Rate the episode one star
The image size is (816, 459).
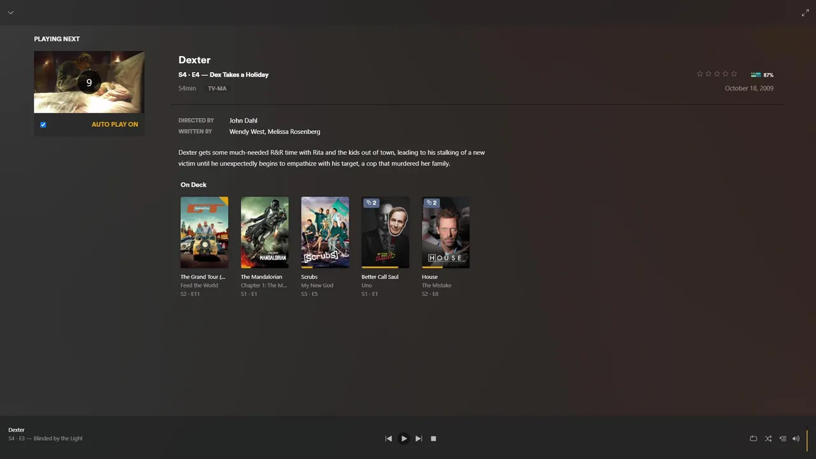tap(700, 74)
